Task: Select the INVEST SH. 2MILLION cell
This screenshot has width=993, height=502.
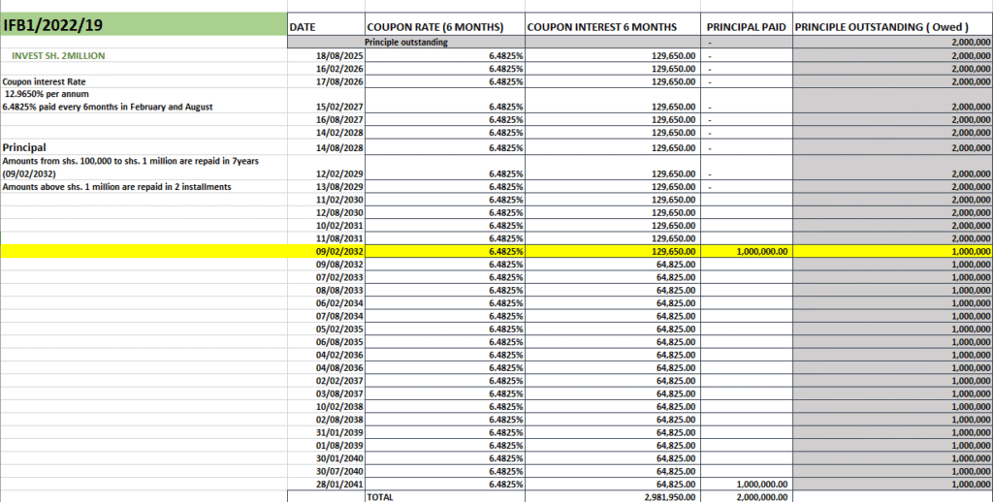Action: coord(58,56)
